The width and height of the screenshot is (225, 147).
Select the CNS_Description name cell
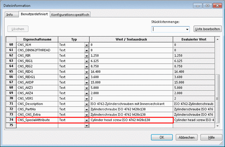coord(37,104)
